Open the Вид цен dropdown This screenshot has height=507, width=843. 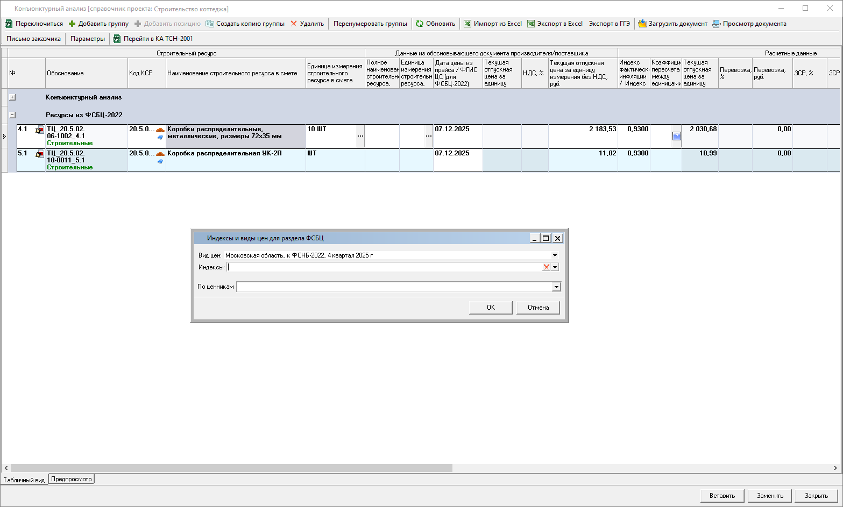tap(555, 255)
